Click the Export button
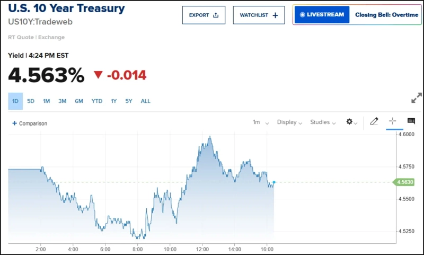Viewport: 424px width, 255px height. pos(204,15)
